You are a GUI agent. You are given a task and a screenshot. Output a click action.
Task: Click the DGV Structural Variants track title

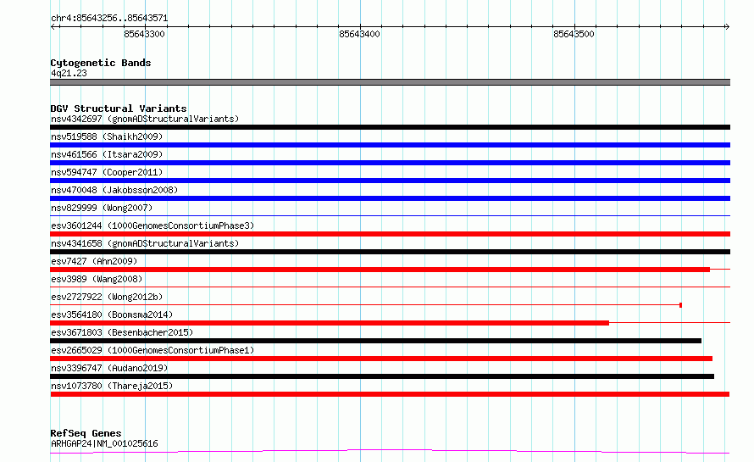(119, 109)
